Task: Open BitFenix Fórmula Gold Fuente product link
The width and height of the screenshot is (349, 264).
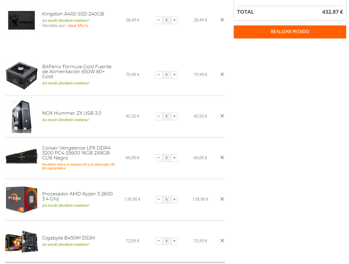Action: pos(77,72)
